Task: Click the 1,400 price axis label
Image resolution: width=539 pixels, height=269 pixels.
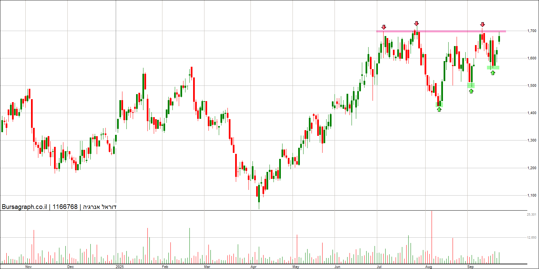Action: [x=532, y=113]
